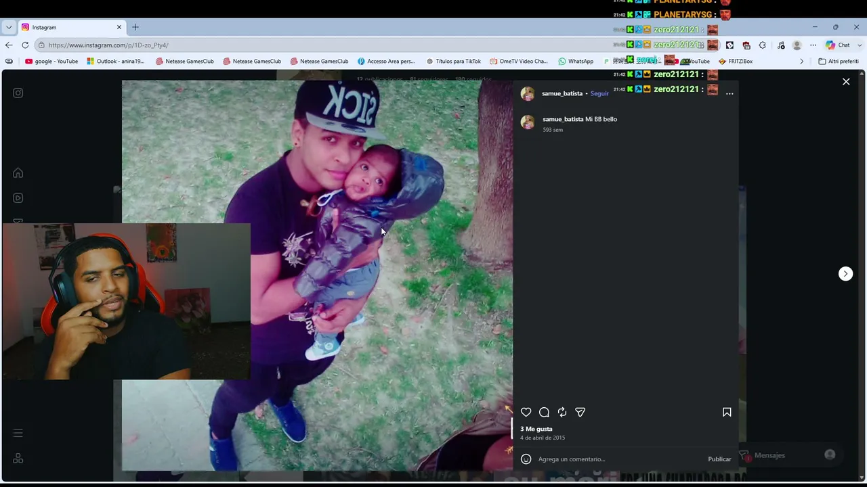Open the red extension icon beside the puzzle icon

[x=746, y=45]
